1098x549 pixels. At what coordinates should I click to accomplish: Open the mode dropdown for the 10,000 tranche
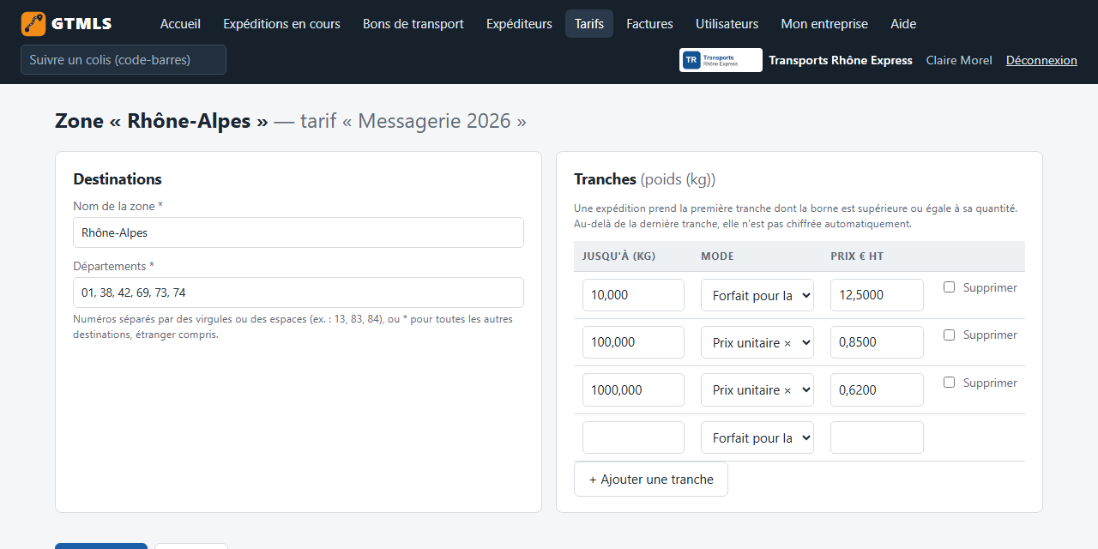click(x=757, y=295)
